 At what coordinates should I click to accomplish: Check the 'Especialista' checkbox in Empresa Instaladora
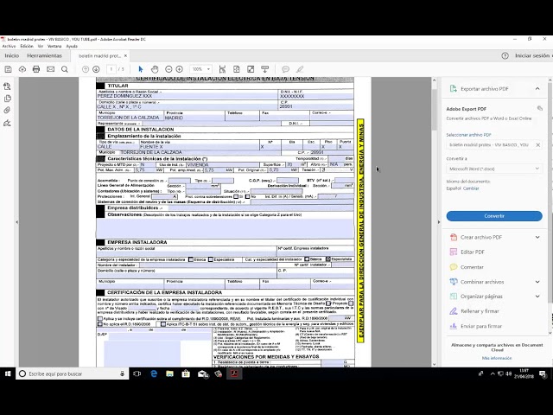[x=210, y=259]
